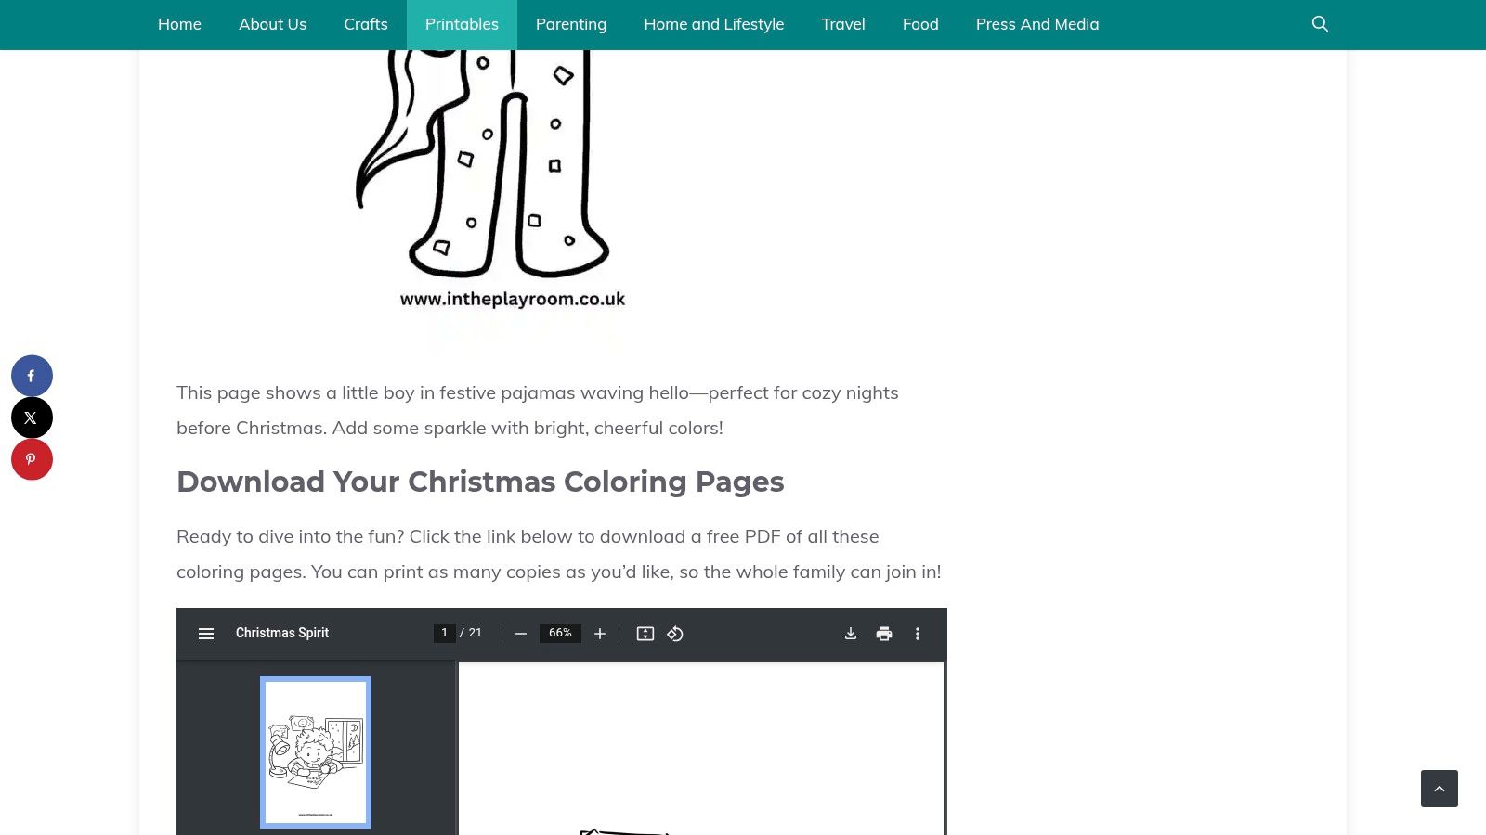This screenshot has height=835, width=1486.
Task: Print the PDF from the viewer toolbar
Action: tap(884, 634)
